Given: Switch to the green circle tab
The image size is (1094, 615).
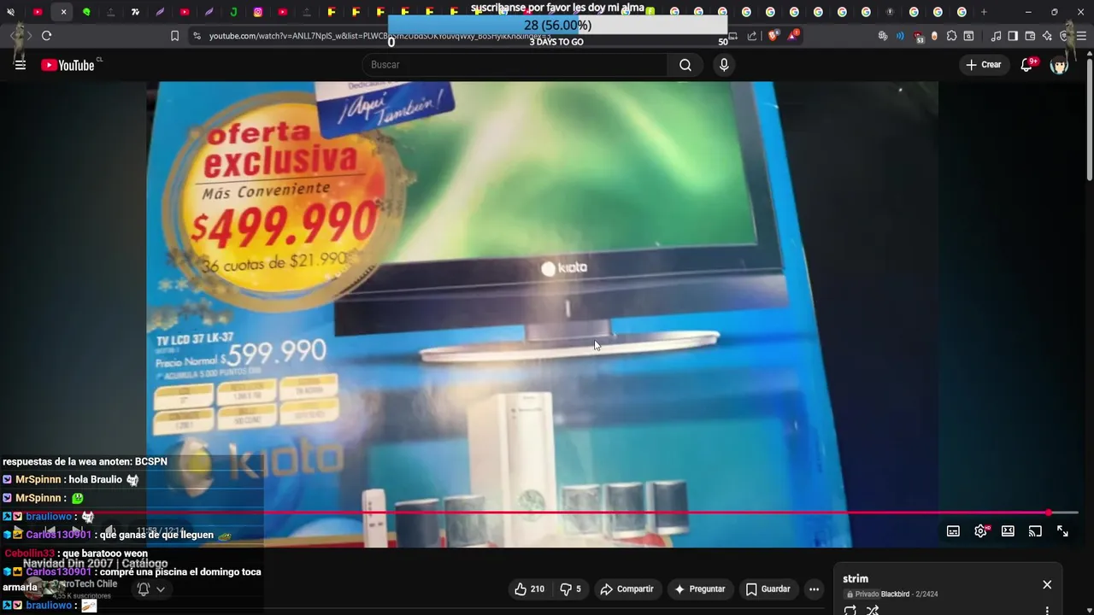Looking at the screenshot, I should point(86,12).
